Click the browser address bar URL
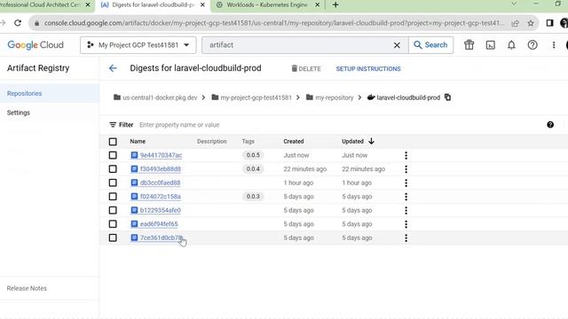The image size is (568, 319). pyautogui.click(x=273, y=23)
